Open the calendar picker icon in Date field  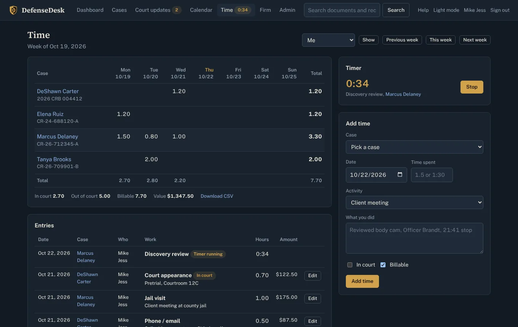pyautogui.click(x=400, y=175)
